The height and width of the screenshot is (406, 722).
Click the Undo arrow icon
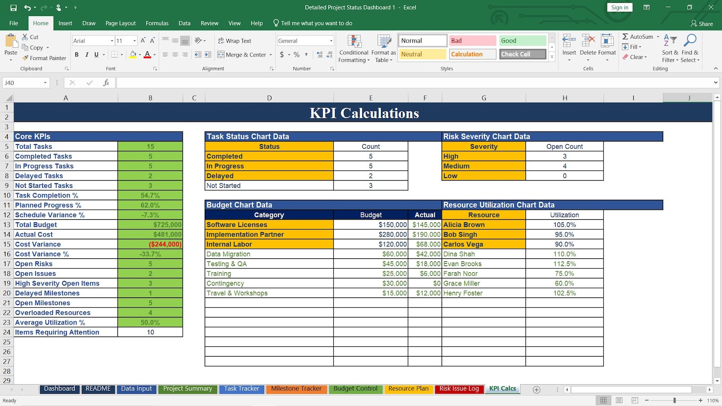(x=27, y=8)
